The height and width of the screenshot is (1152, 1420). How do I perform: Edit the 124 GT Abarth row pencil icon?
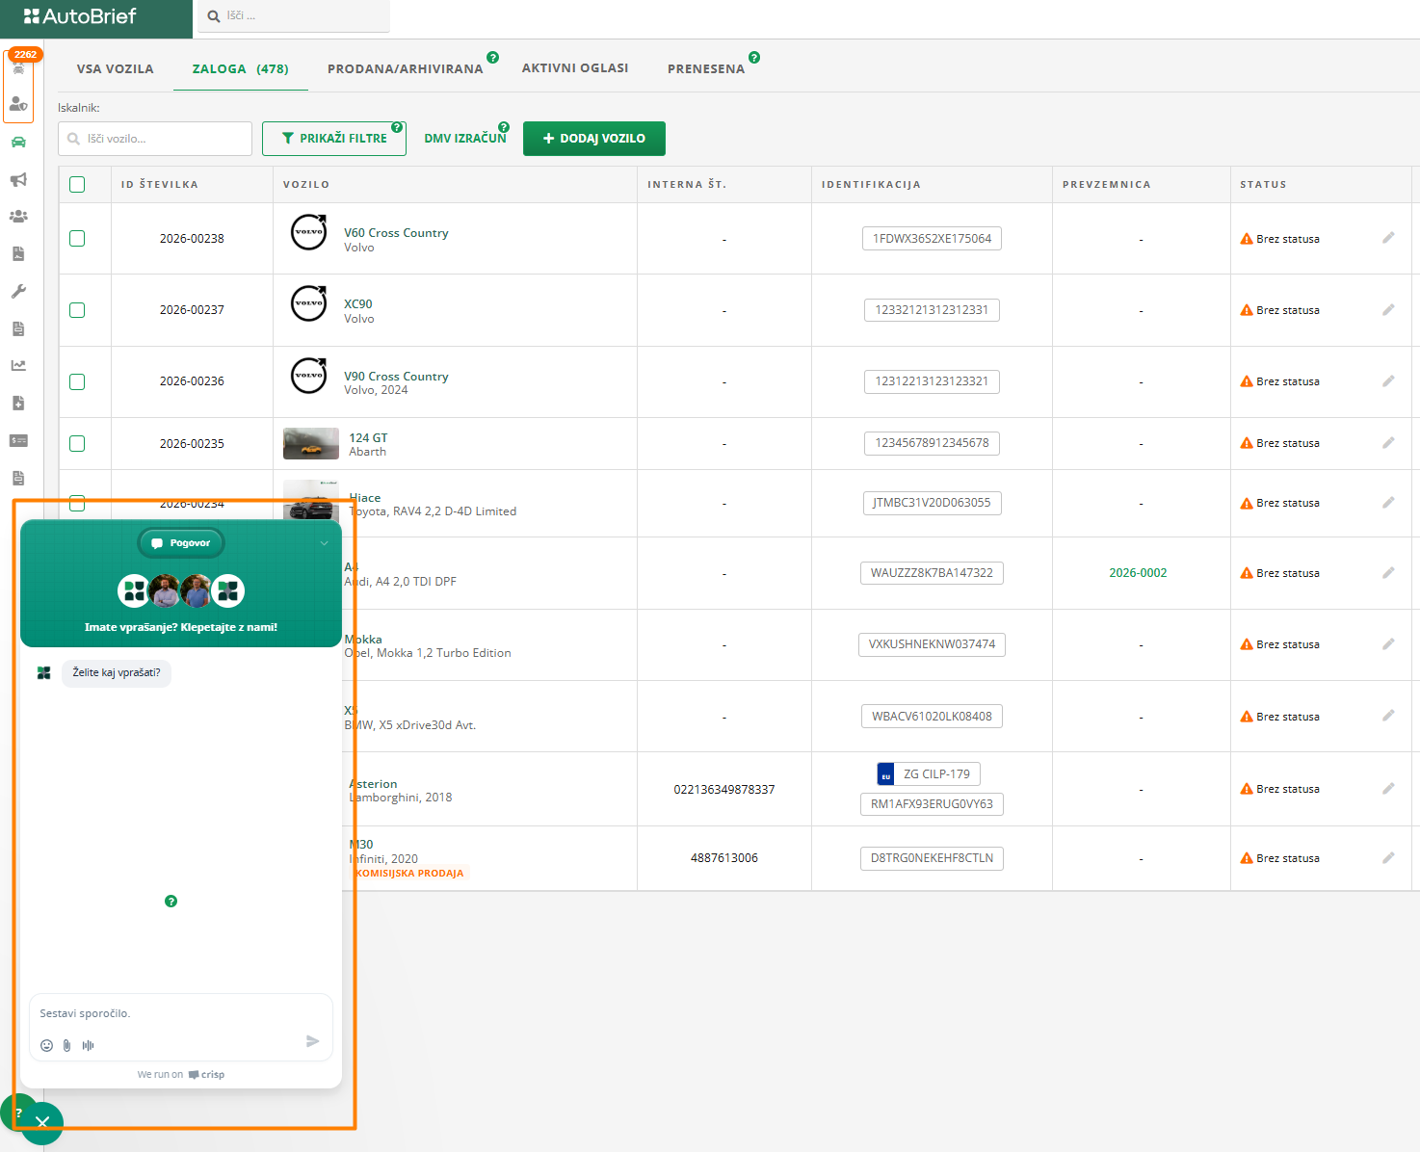1388,443
